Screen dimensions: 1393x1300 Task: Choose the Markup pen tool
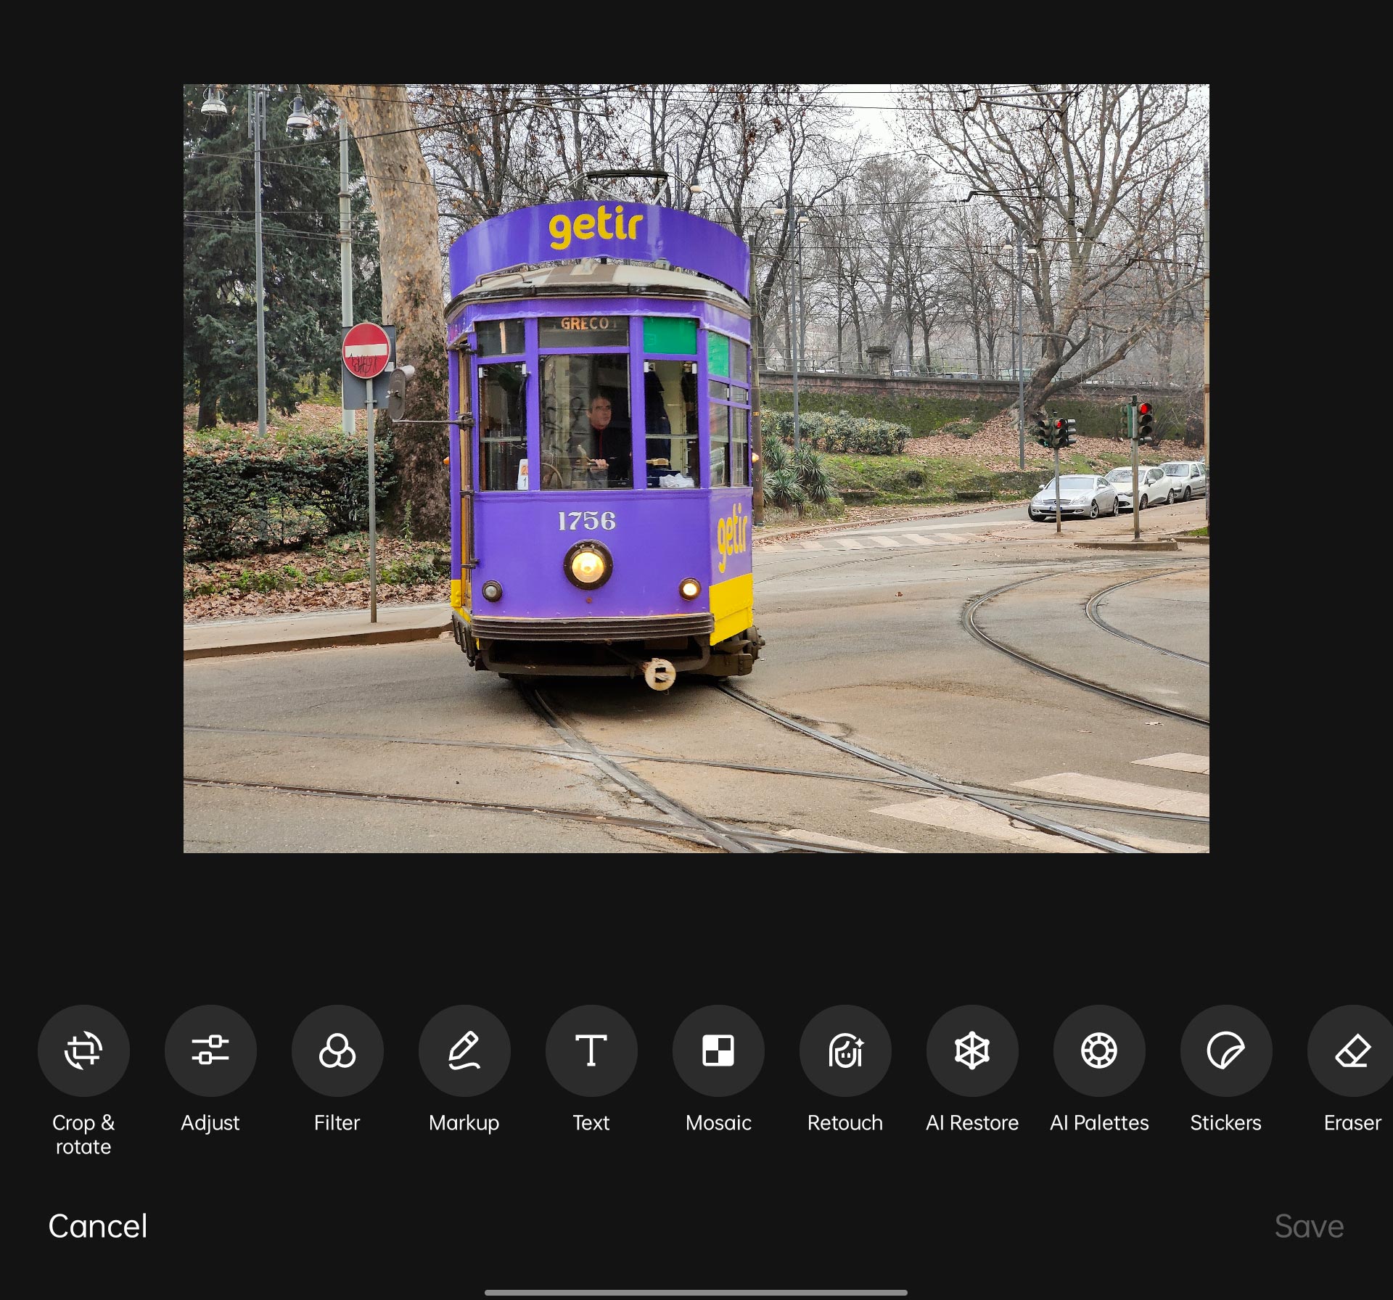coord(464,1050)
